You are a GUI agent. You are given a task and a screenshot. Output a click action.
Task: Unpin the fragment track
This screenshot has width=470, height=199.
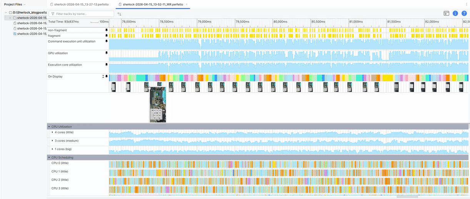point(107,36)
